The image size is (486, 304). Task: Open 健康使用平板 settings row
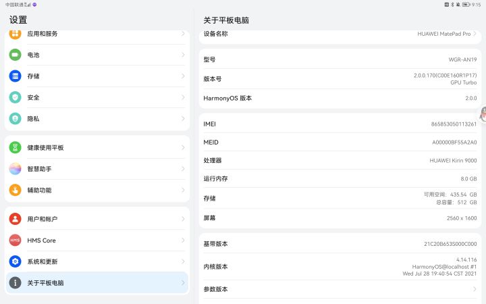coord(97,148)
